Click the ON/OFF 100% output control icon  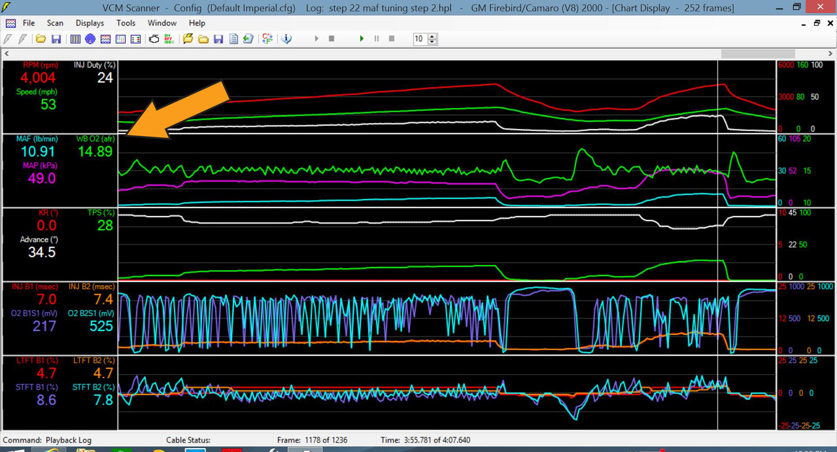168,39
